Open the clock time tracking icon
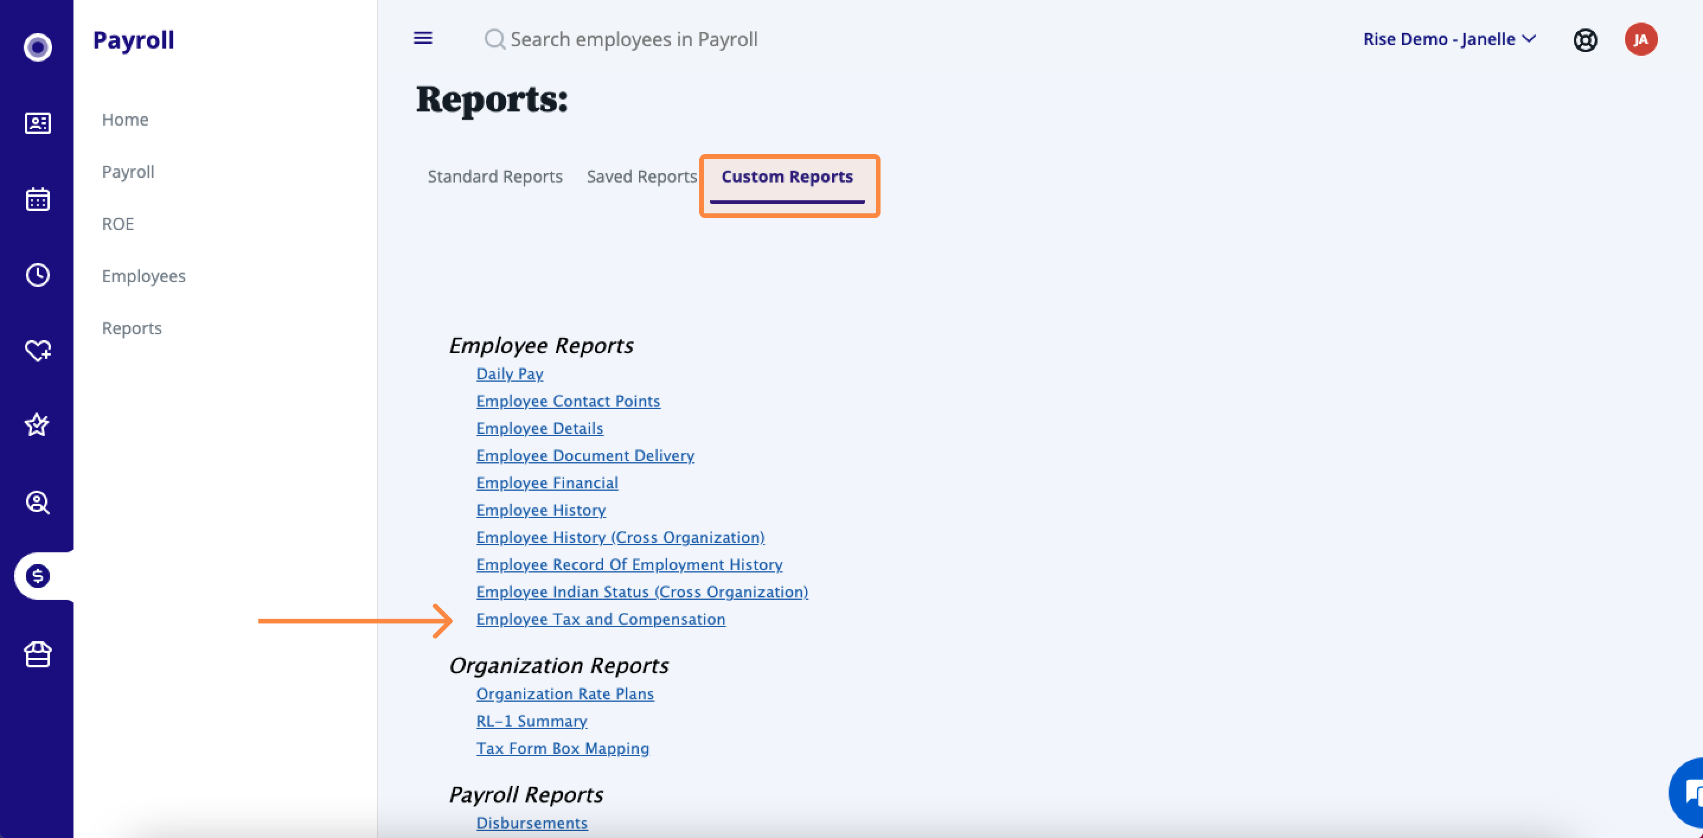The image size is (1703, 838). [38, 274]
